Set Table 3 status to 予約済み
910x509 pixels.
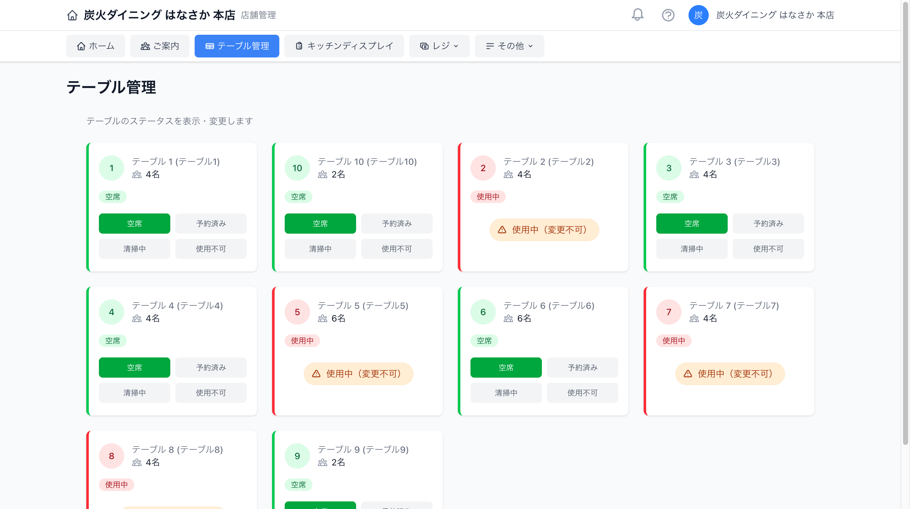click(768, 224)
